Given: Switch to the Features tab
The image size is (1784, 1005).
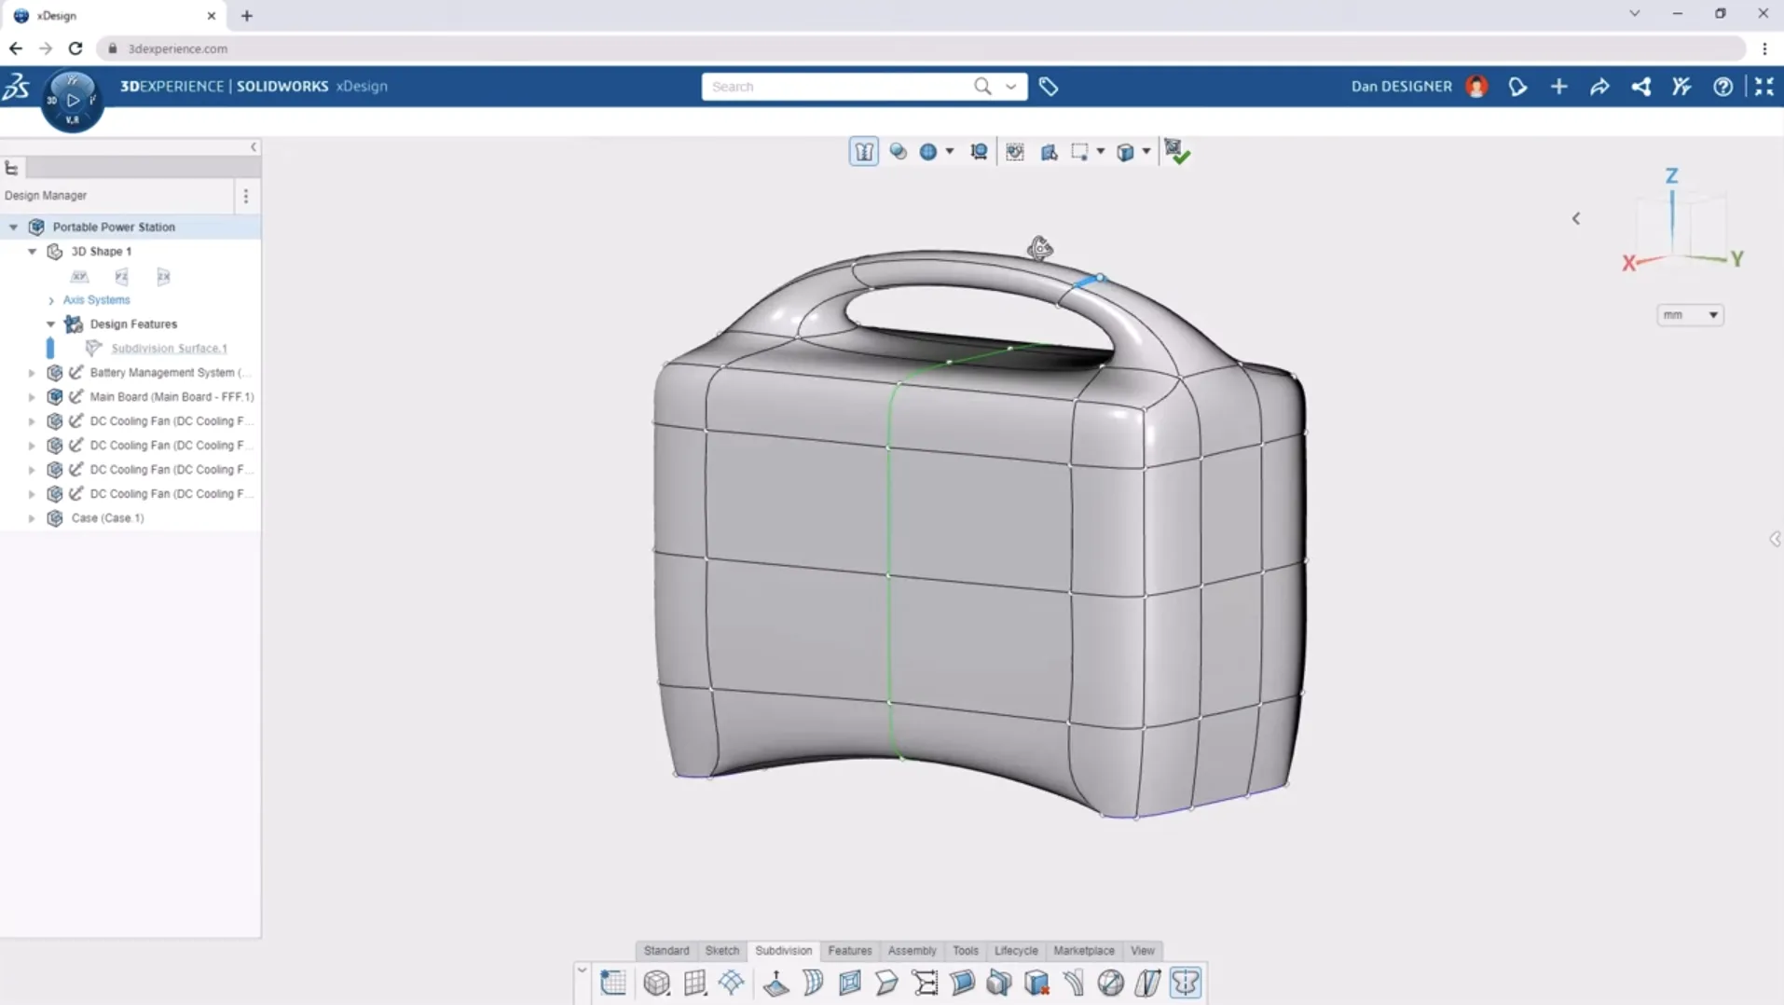Looking at the screenshot, I should pos(849,950).
